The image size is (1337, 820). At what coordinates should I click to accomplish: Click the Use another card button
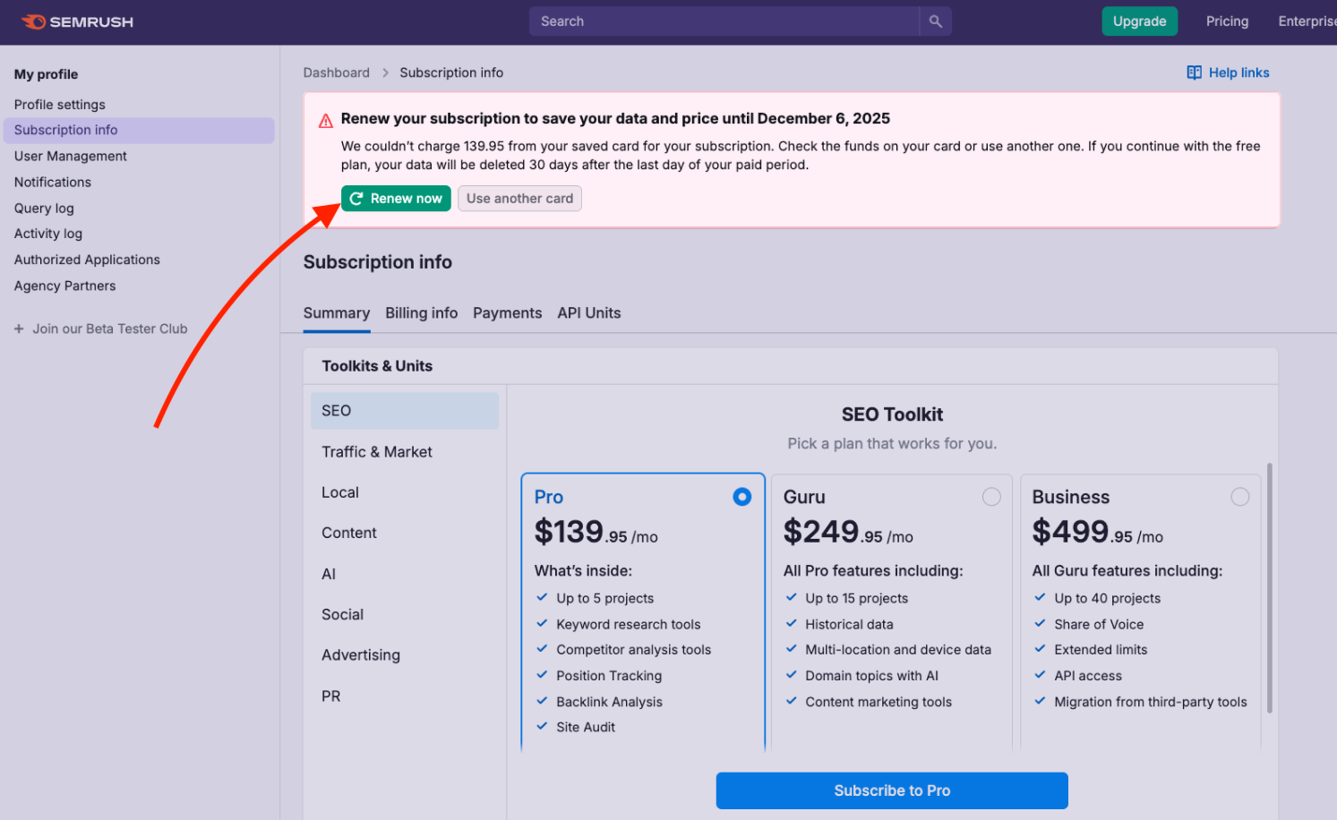(519, 198)
